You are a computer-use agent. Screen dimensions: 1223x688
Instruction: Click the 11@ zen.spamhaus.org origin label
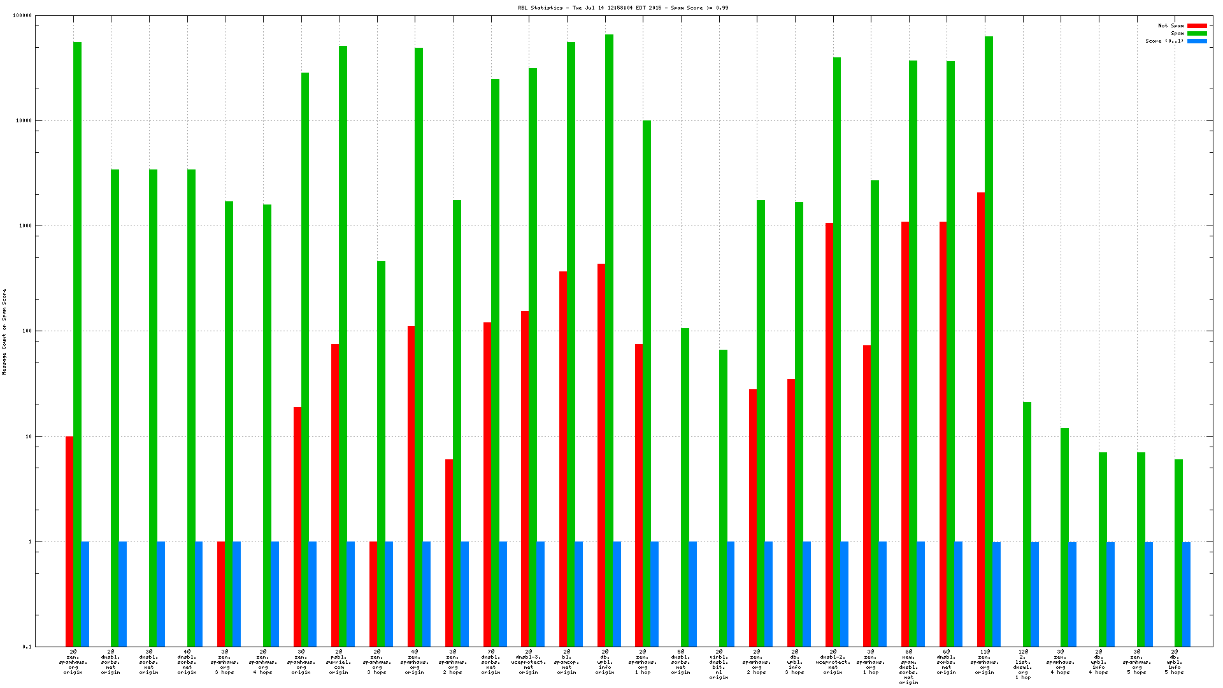[x=984, y=662]
